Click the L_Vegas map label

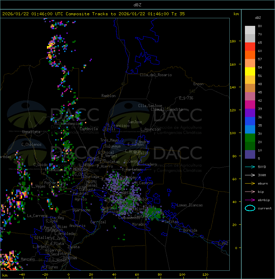pos(38,186)
